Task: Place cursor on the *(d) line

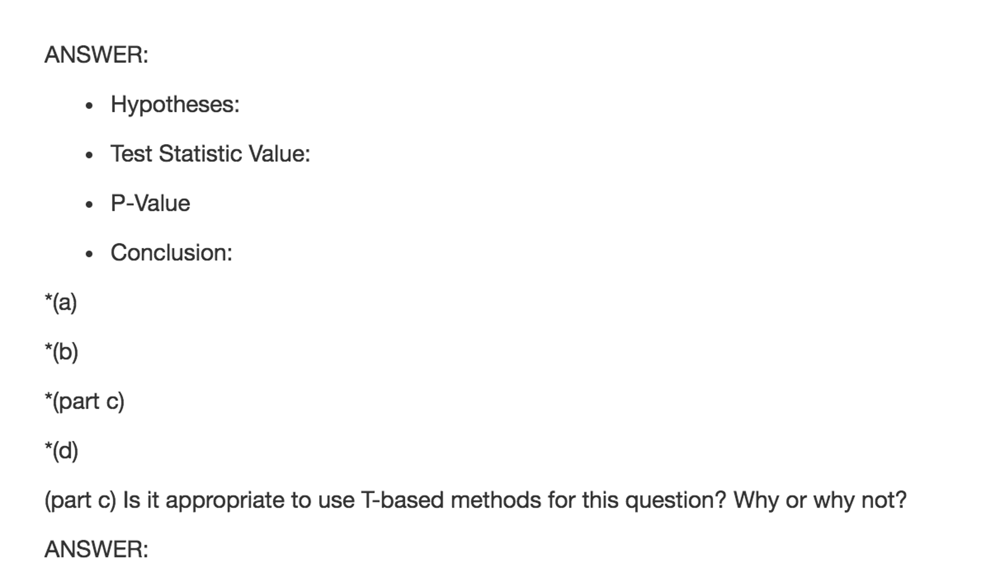Action: coord(62,451)
